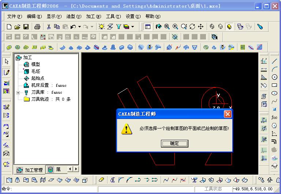Click the coordinate readout in status bar

tap(254, 189)
